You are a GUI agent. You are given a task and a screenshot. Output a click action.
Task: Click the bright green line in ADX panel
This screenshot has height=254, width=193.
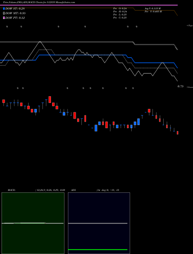click(x=98, y=250)
